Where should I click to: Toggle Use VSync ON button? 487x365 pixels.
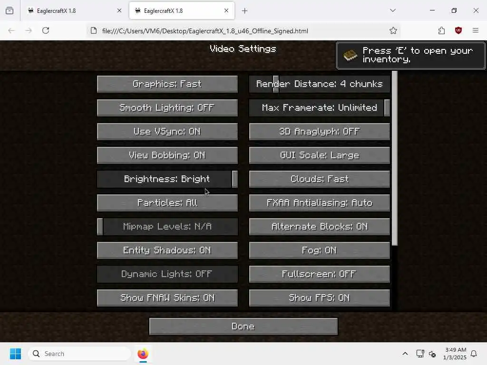[167, 132]
